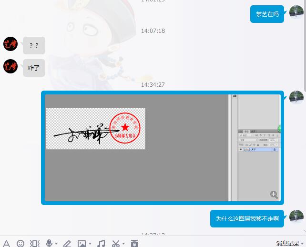Click the contact avatar beside 咋了
The image size is (306, 247).
coord(10,66)
